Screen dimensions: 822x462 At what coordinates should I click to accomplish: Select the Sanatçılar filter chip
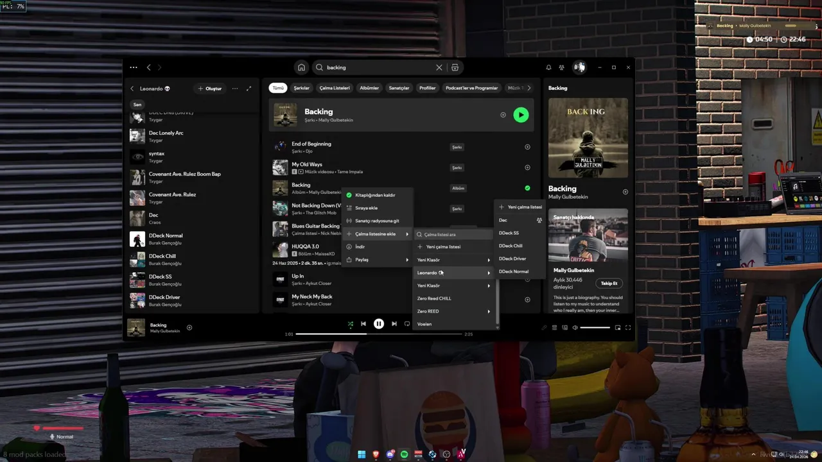point(399,88)
